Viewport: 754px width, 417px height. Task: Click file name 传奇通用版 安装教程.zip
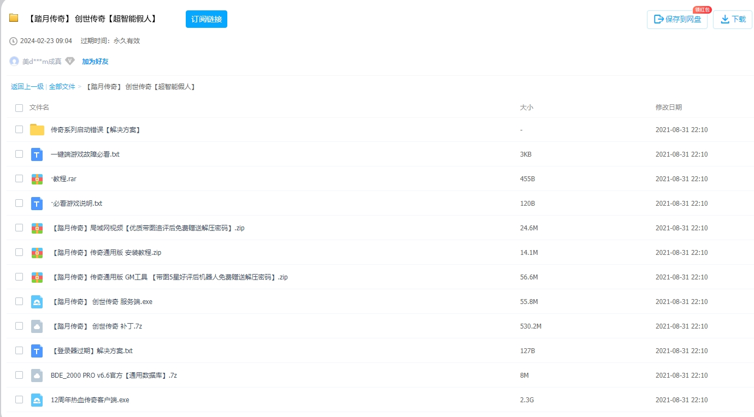(x=107, y=253)
